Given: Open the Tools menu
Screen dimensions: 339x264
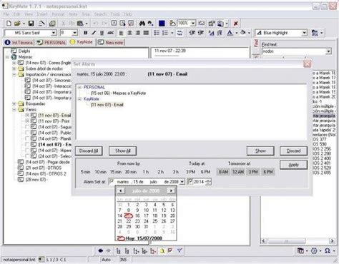Looking at the screenshot, I should (x=115, y=14).
